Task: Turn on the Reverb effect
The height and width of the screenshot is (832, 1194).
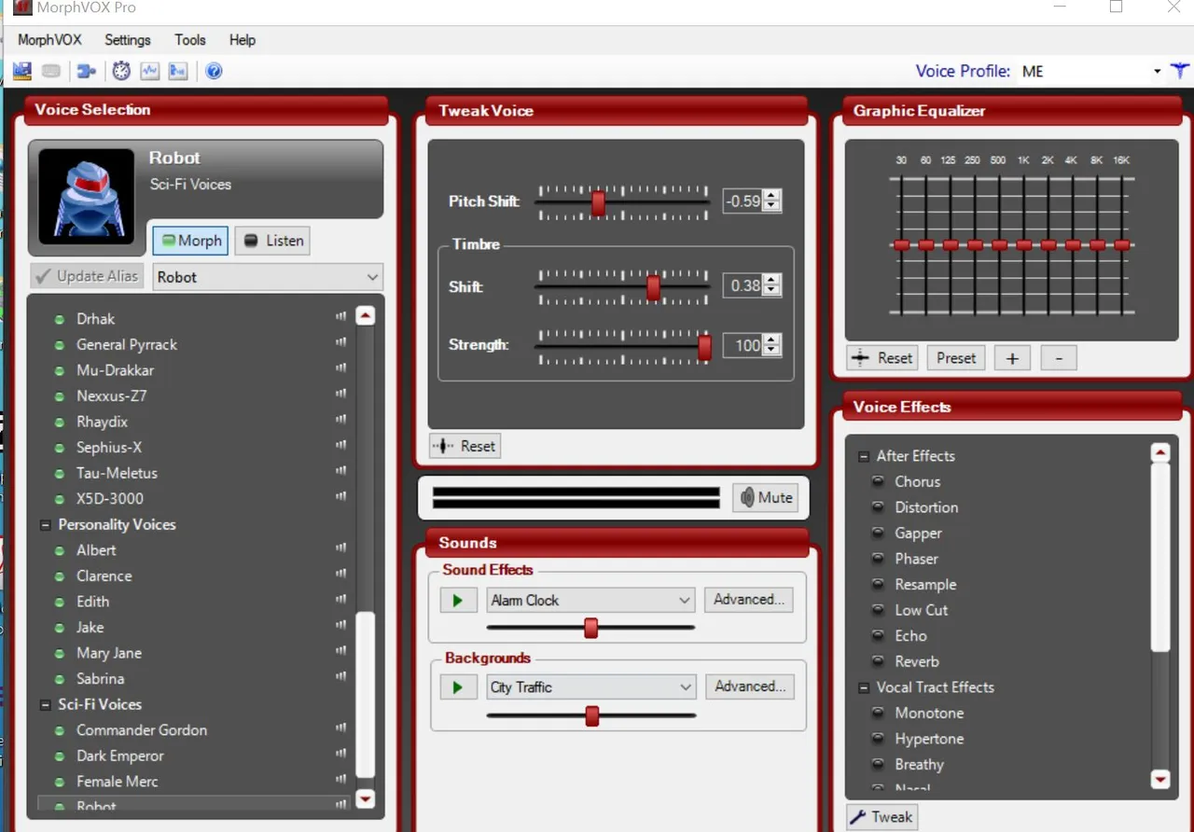Action: (878, 661)
